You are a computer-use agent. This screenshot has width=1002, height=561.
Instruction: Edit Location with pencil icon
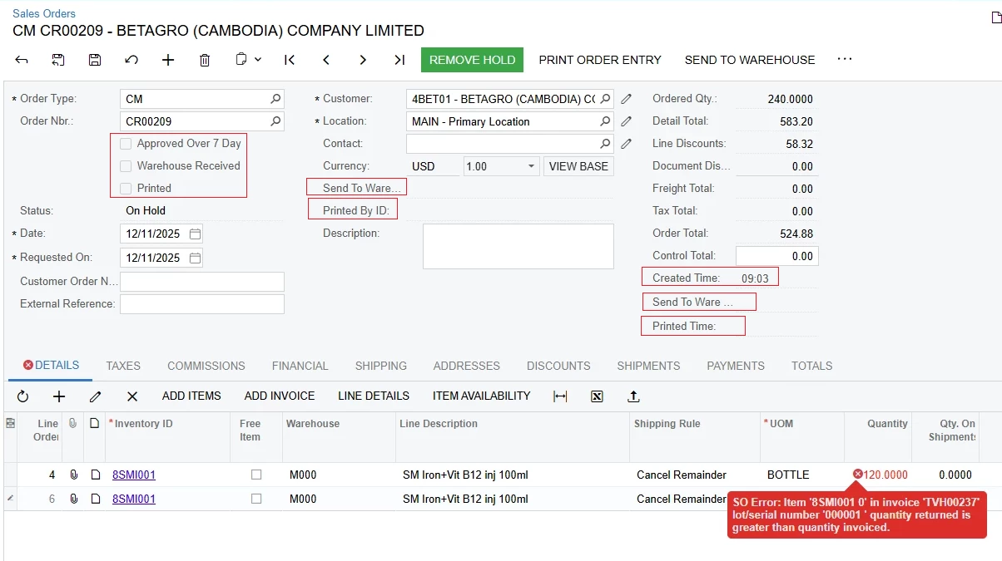coord(627,121)
